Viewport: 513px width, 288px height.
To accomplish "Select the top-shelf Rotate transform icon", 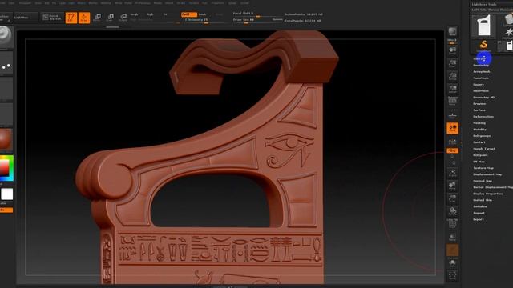I will click(x=123, y=18).
